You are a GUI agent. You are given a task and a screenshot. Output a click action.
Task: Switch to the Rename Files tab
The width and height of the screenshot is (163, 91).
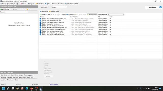(44, 11)
